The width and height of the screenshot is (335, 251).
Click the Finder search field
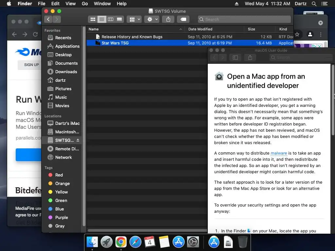coord(244,19)
